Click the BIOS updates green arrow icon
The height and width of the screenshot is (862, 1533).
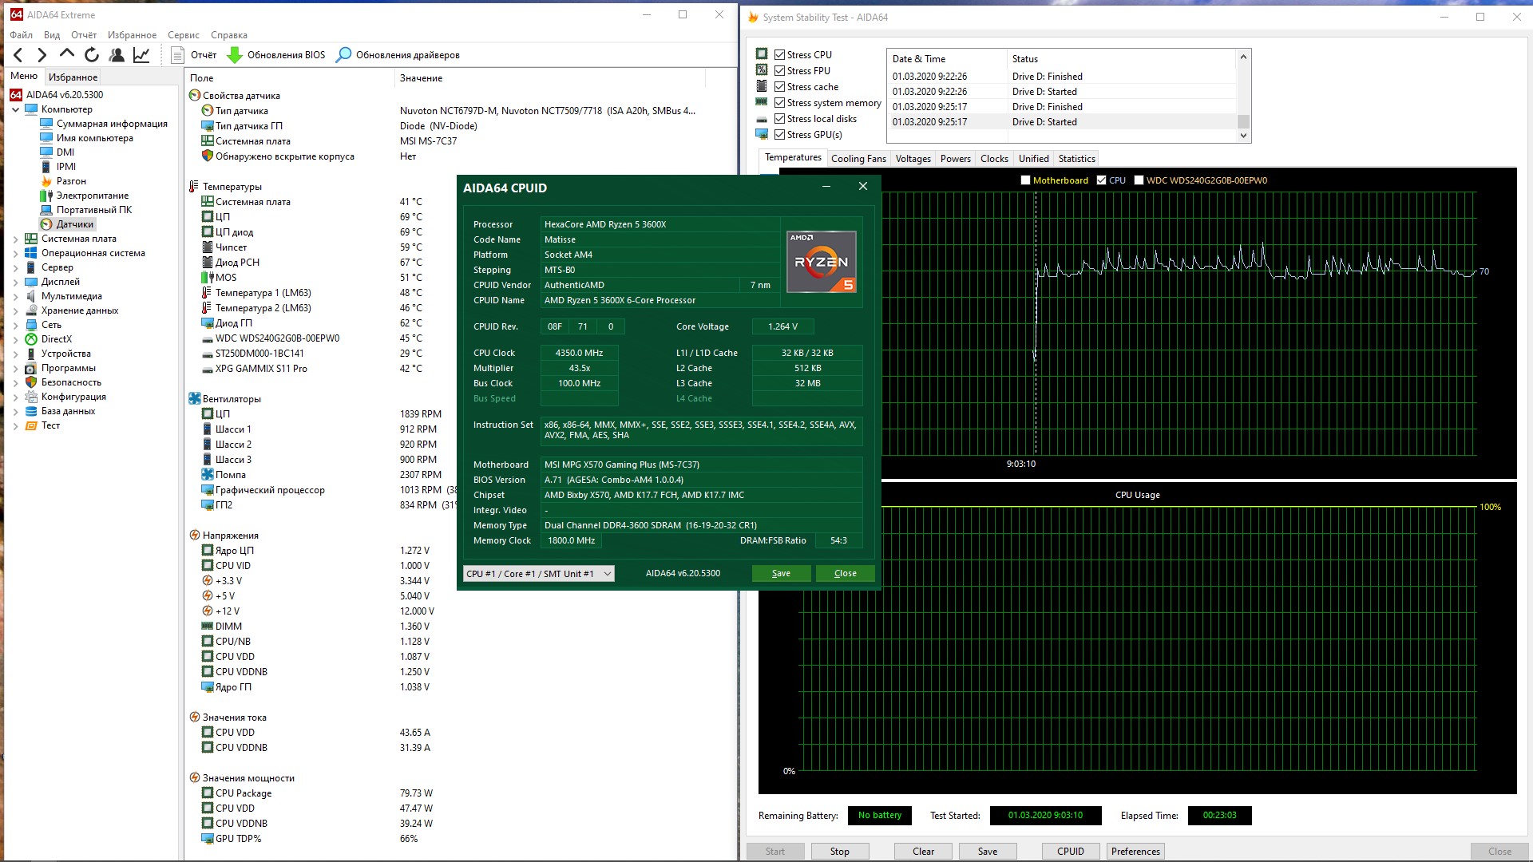click(235, 55)
